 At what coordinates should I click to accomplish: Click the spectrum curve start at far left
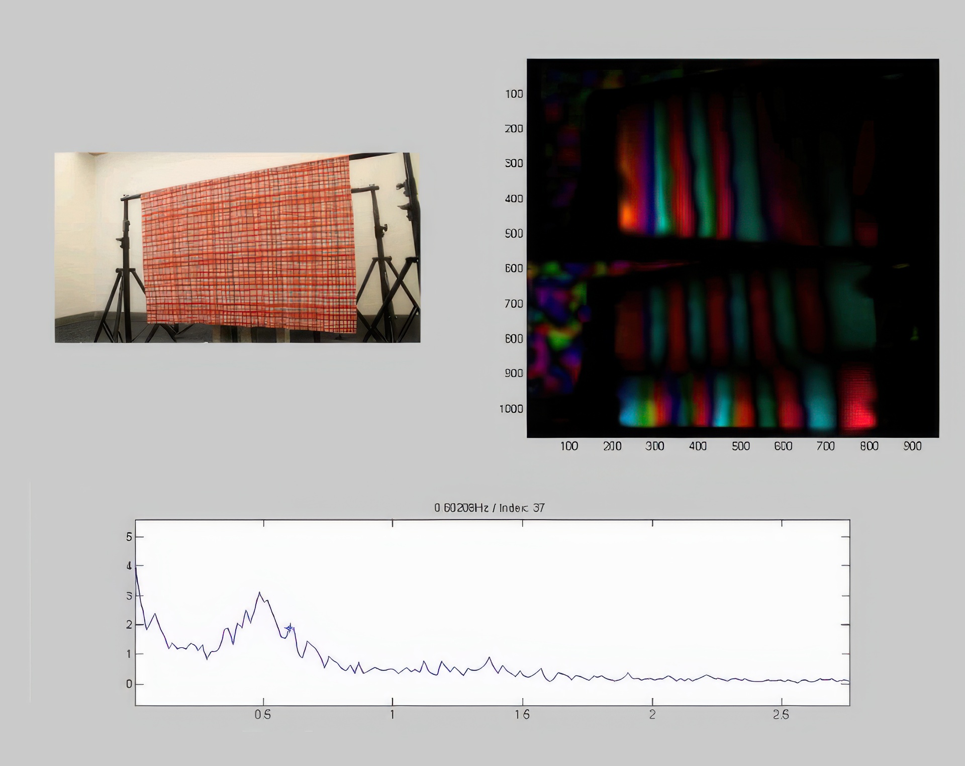[x=136, y=568]
